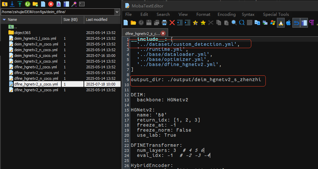318x169 pixels.
Task: Convert to Mac format with apple icon
Action: click(288, 23)
